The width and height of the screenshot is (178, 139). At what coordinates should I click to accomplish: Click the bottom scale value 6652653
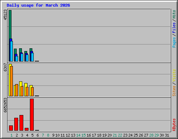5,105
